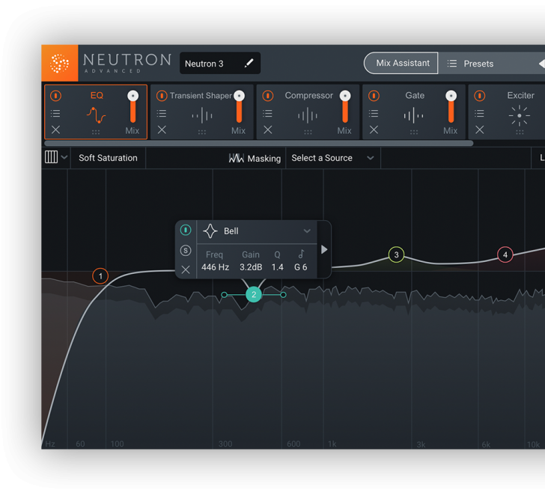
Task: Expand the keyboard display dropdown arrow
Action: [64, 157]
